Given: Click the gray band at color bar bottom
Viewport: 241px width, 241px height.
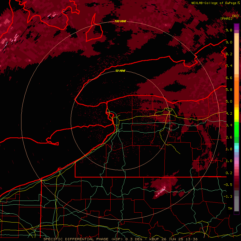Looking at the screenshot, I should click(236, 201).
